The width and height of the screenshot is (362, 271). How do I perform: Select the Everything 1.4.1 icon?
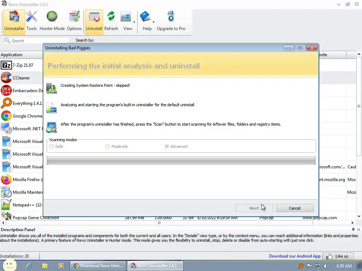[6, 103]
